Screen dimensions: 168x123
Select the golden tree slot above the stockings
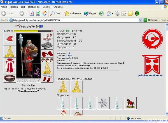(47, 68)
